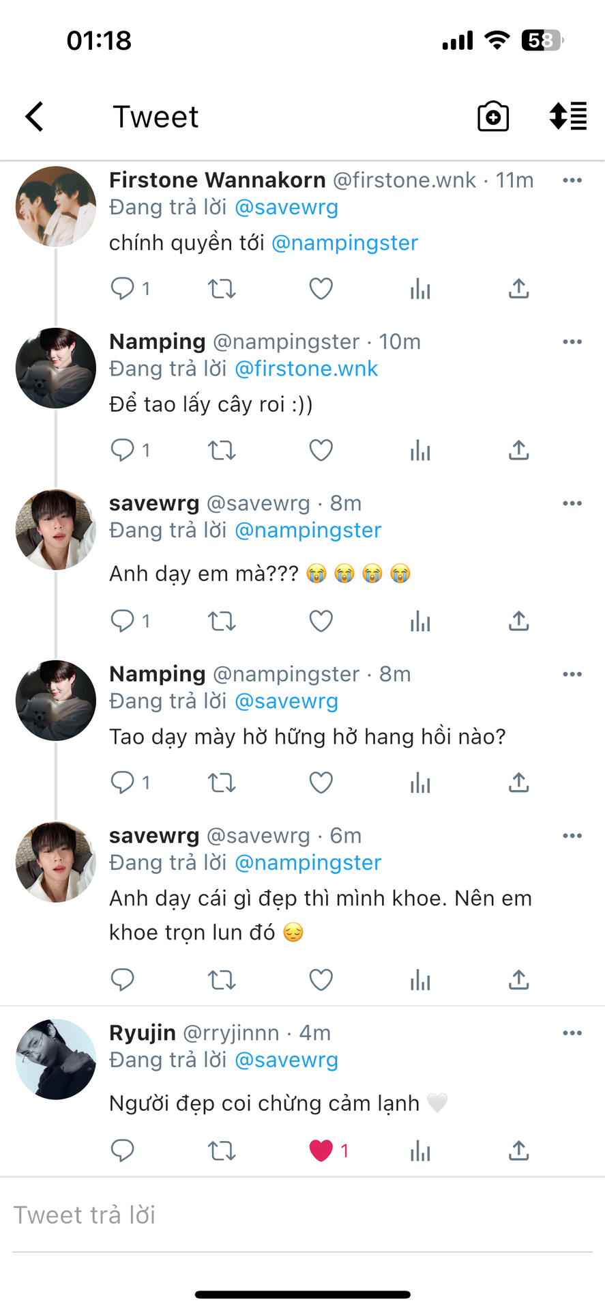Go back using the back arrow
This screenshot has width=605, height=1311.
coord(35,117)
